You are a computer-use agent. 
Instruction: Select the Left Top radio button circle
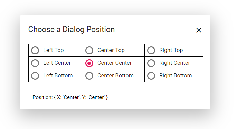click(35, 50)
